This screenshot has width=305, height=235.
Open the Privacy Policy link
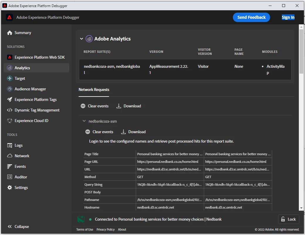(x=105, y=229)
